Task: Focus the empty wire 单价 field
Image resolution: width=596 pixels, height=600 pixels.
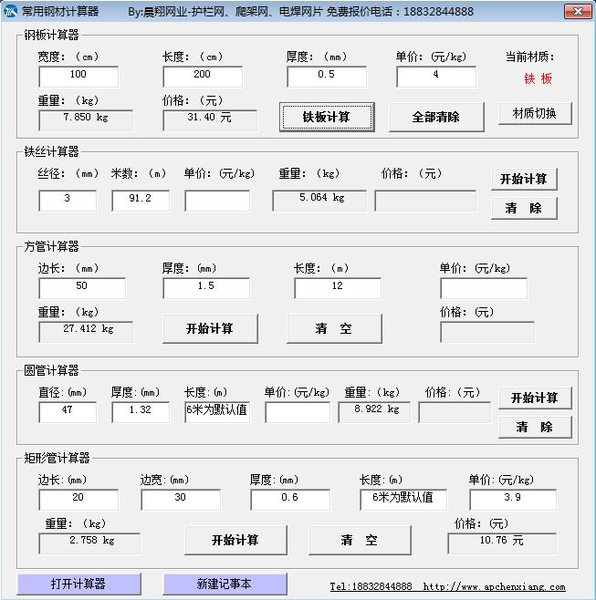Action: [217, 200]
